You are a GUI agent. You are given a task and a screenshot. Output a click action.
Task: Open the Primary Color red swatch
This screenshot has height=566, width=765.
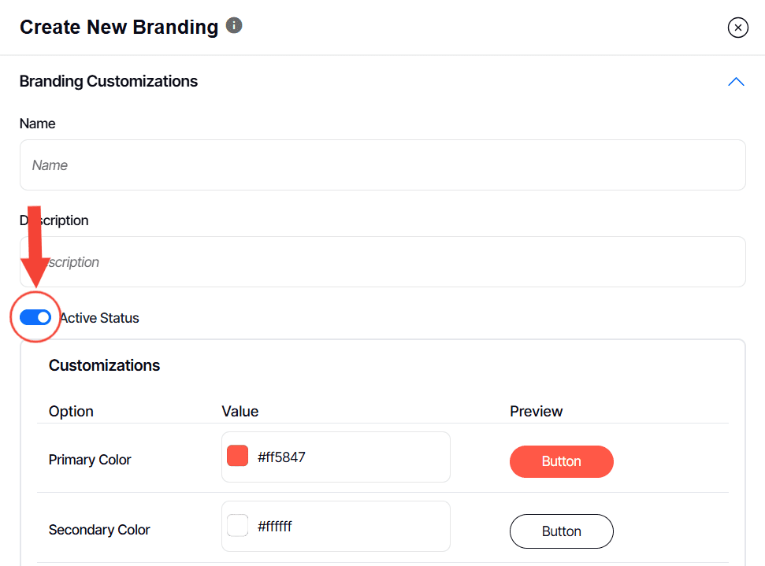237,457
